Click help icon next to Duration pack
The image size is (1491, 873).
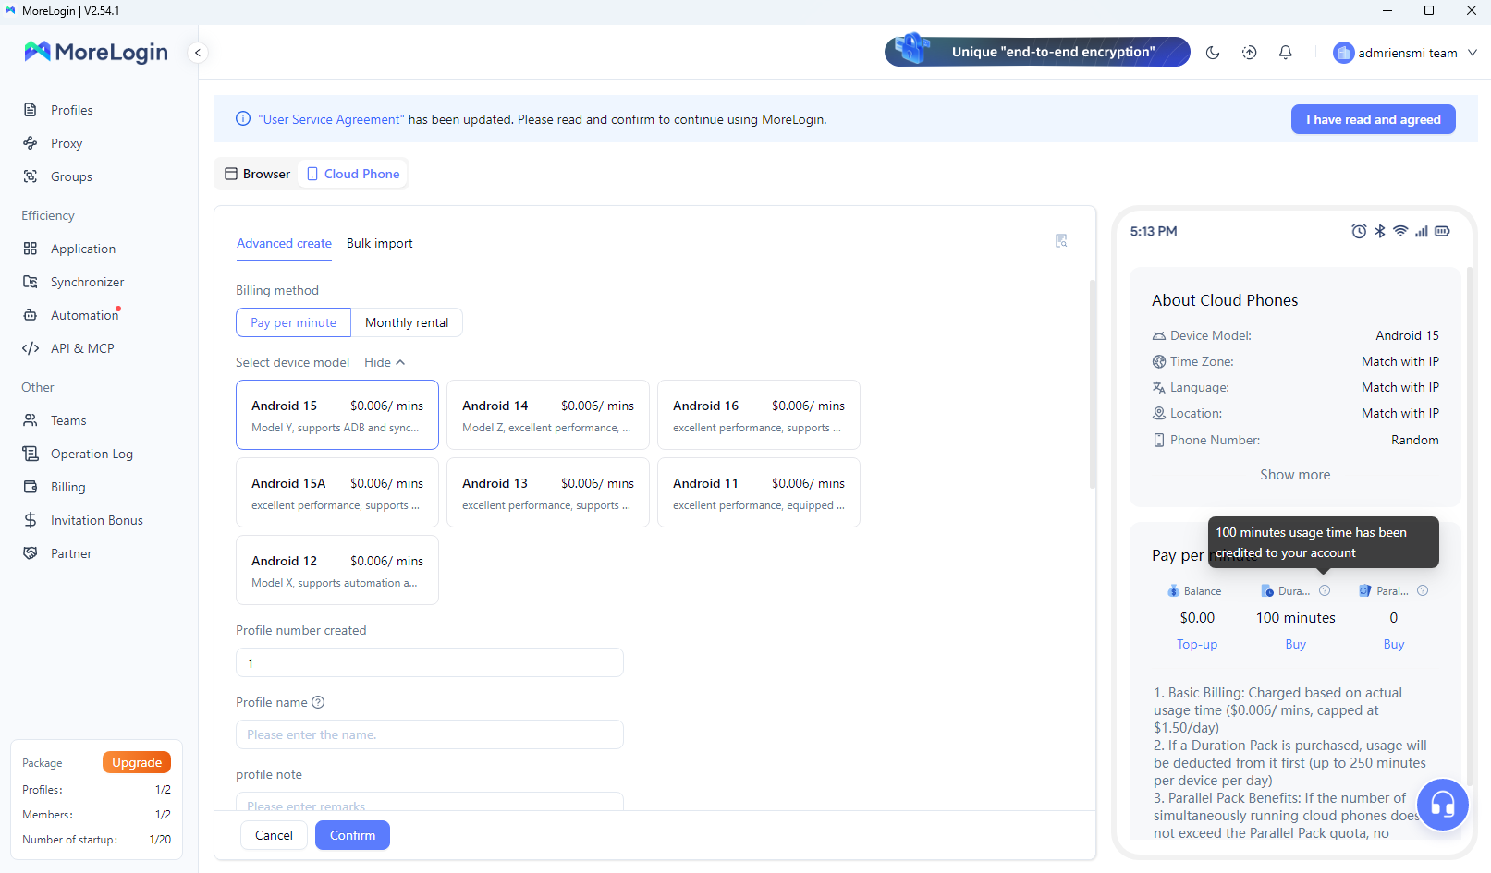(1325, 590)
